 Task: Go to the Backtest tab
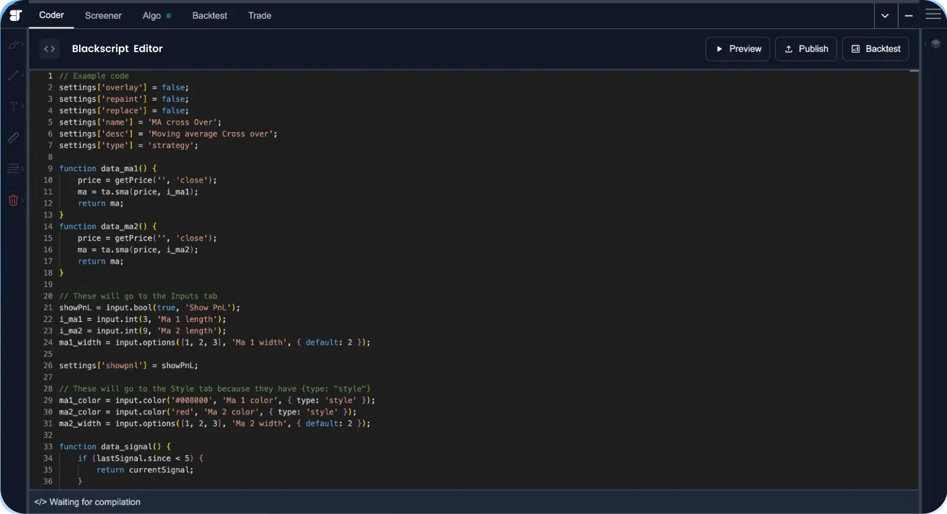click(209, 16)
